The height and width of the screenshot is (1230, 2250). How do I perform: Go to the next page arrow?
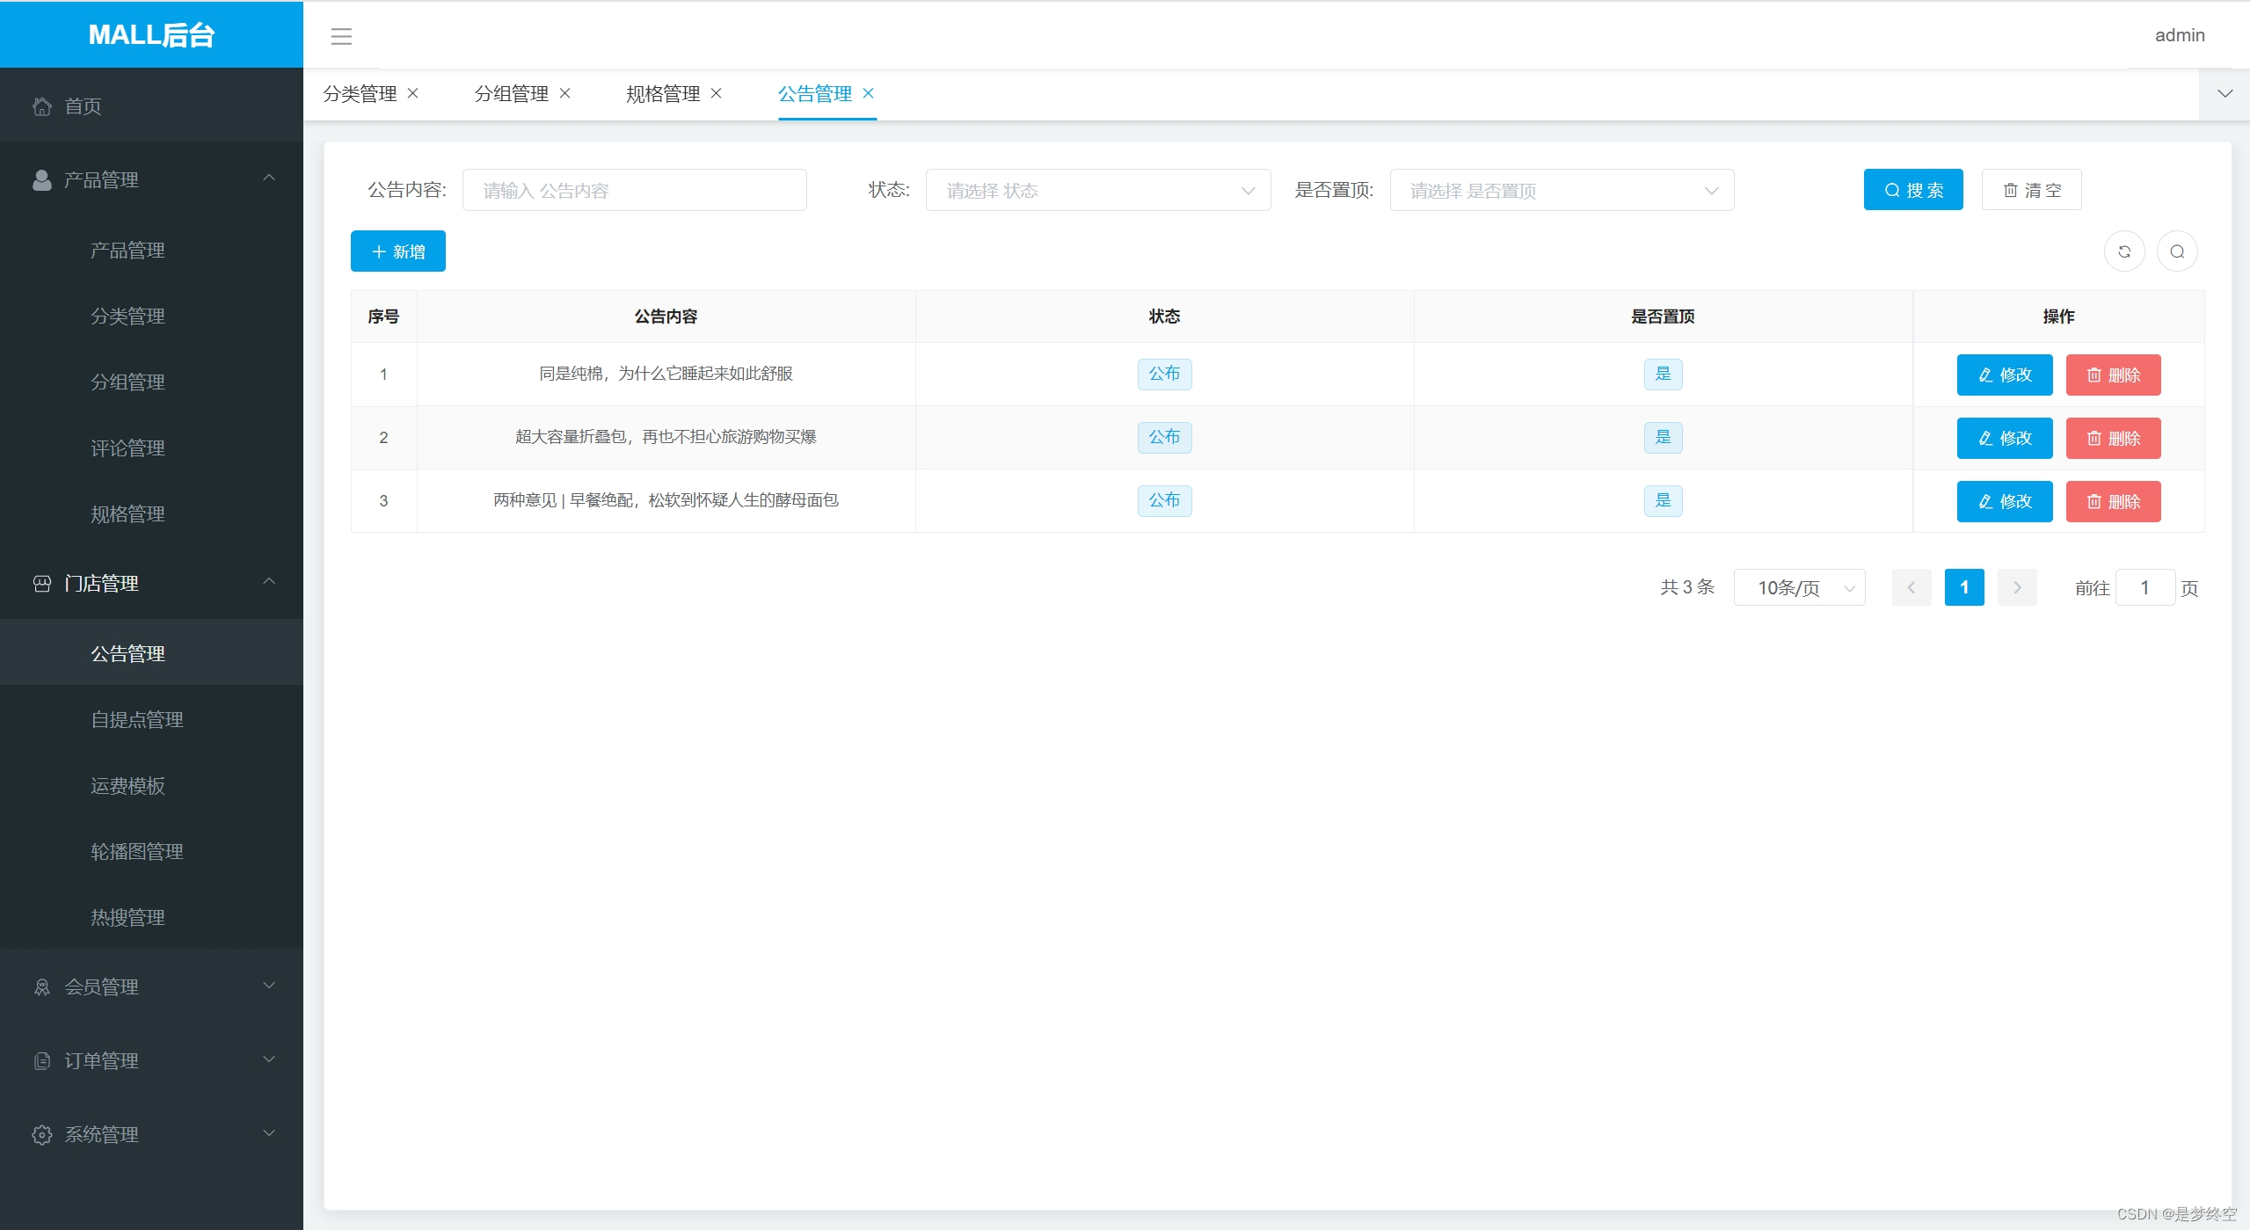pyautogui.click(x=2017, y=587)
